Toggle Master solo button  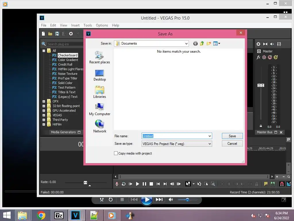coord(276,57)
